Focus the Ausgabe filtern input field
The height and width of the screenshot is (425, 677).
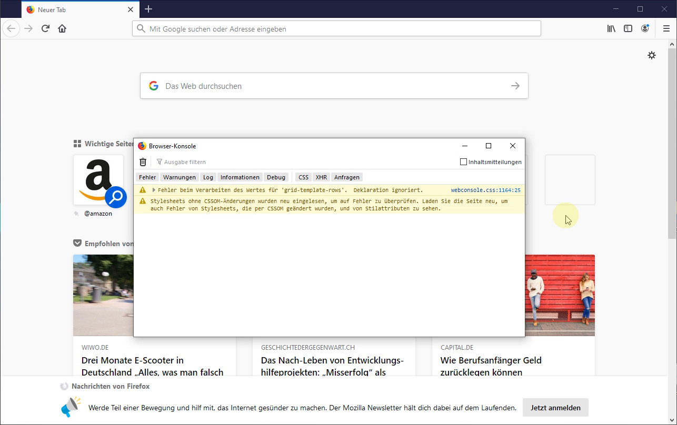point(305,162)
